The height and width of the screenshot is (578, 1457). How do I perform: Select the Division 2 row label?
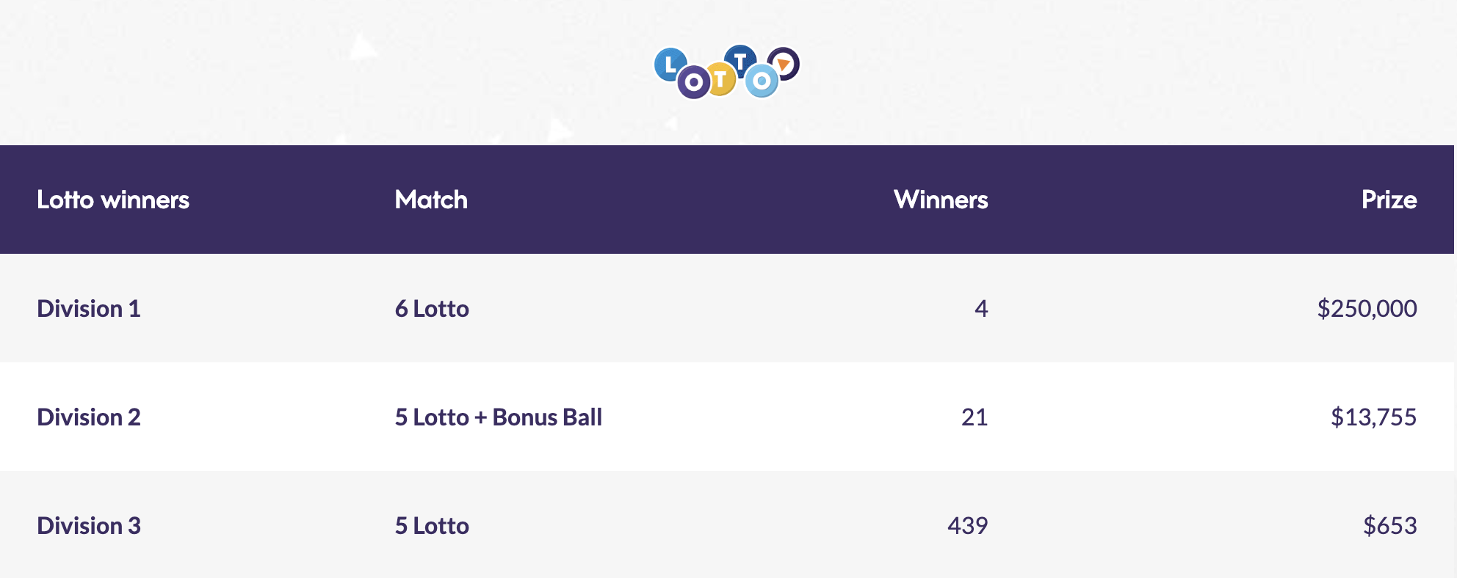(89, 417)
